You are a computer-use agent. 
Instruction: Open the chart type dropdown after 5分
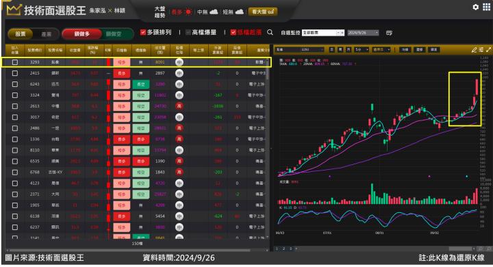pos(381,50)
